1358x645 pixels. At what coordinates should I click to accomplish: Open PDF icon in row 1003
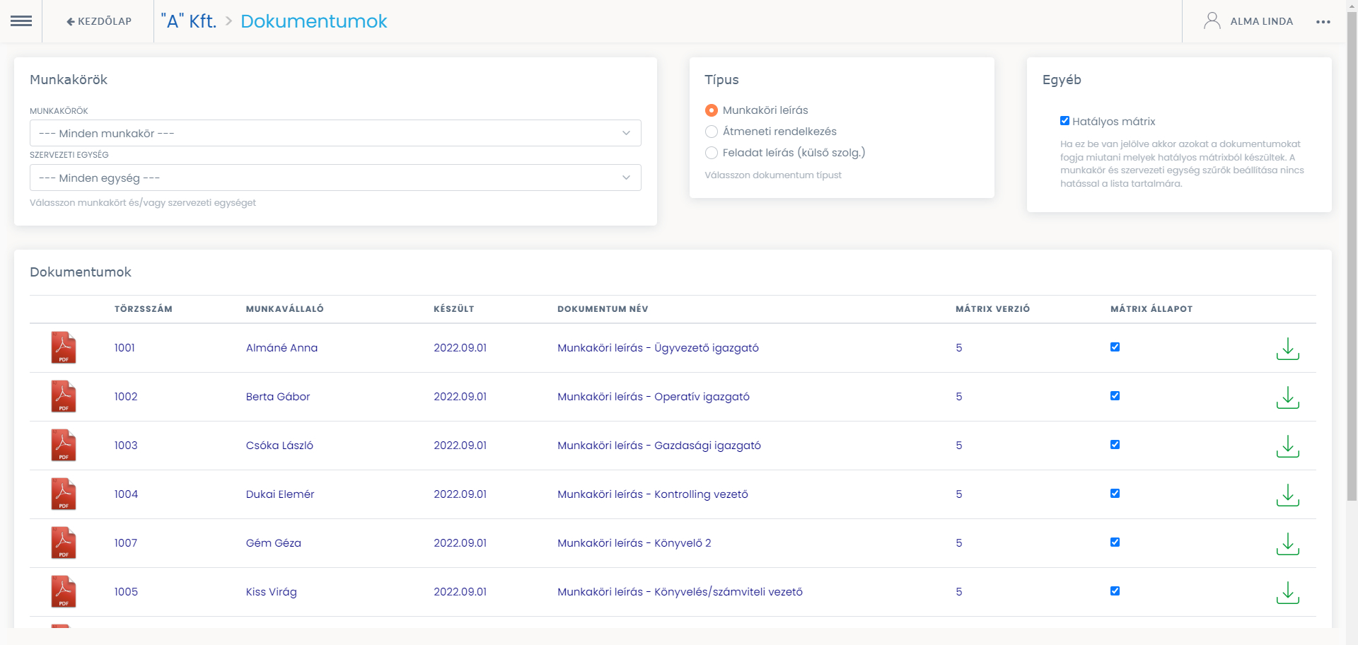pos(64,446)
